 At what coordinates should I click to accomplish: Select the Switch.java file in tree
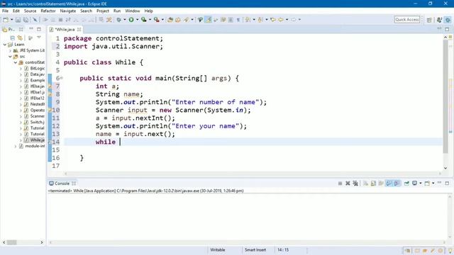click(37, 123)
